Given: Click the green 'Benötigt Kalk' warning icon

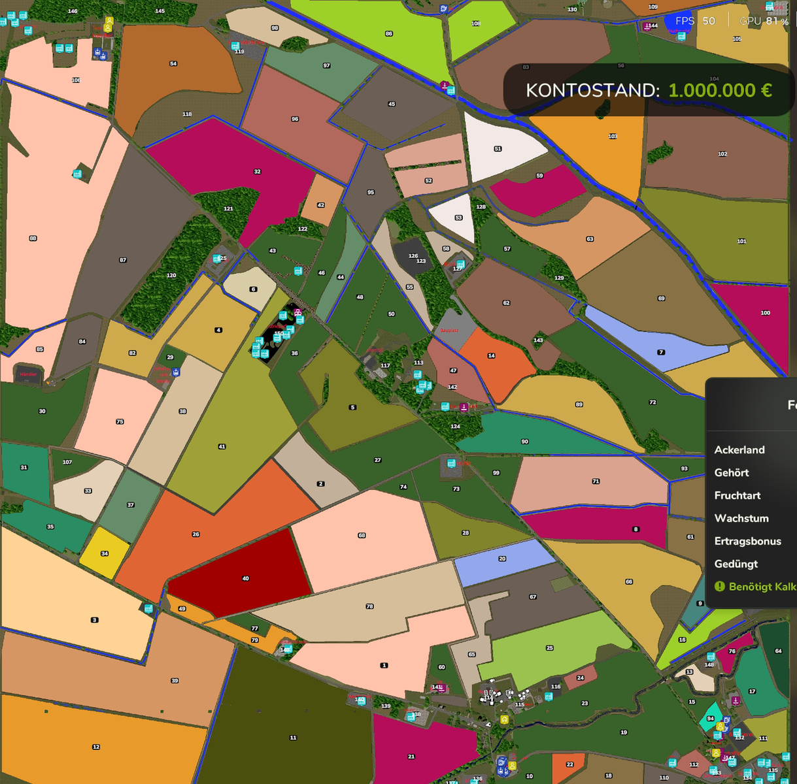Looking at the screenshot, I should click(719, 587).
